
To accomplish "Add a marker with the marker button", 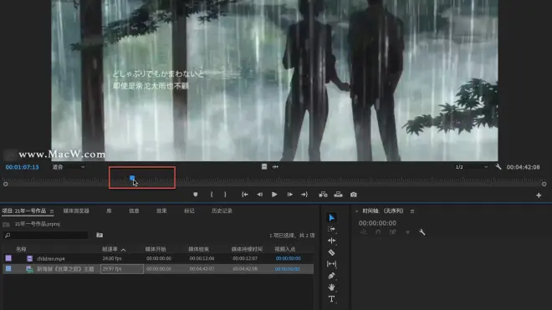I will 196,195.
